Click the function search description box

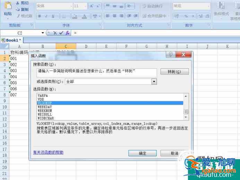click(97, 72)
